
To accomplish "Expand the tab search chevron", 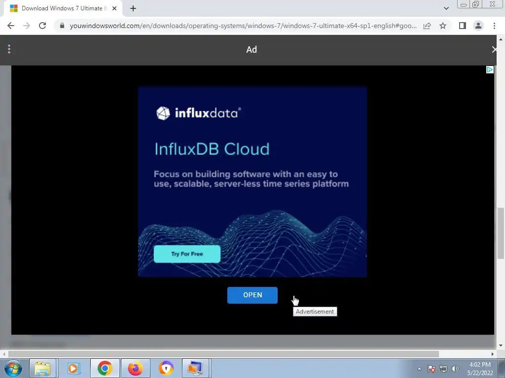I will click(446, 8).
